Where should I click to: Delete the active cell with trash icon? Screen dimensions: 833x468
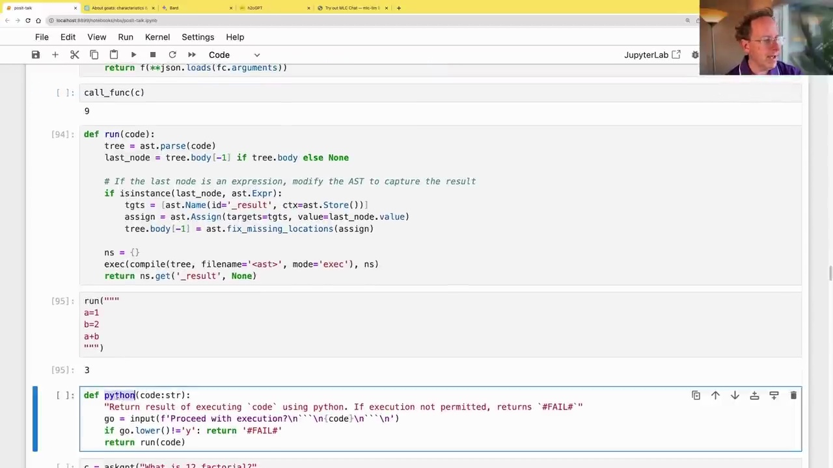793,395
